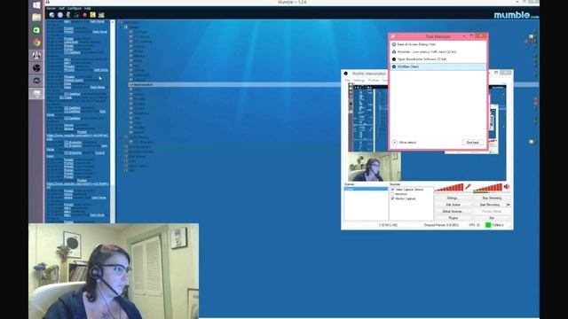Screen dimensions: 568x319
Task: Open server information icon in Mumble toolbar
Action: click(60, 15)
